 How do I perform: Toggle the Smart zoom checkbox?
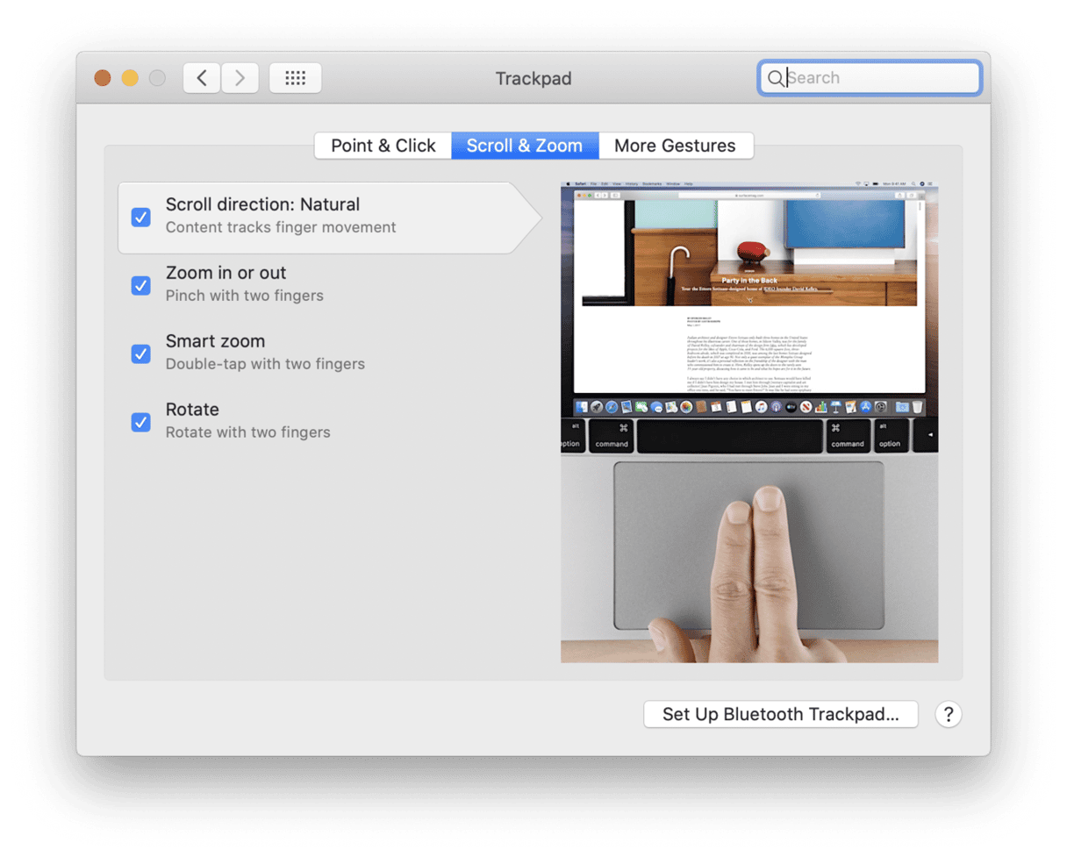coord(140,354)
